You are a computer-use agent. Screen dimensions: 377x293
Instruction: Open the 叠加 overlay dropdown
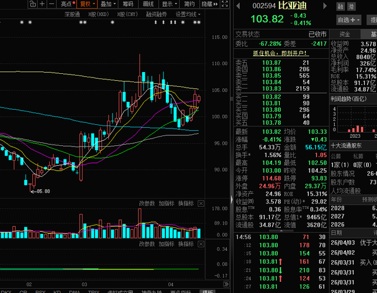(108, 4)
